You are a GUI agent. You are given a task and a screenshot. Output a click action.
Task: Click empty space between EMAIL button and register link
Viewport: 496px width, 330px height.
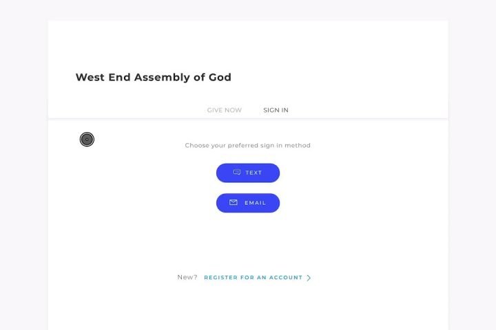tap(248, 241)
